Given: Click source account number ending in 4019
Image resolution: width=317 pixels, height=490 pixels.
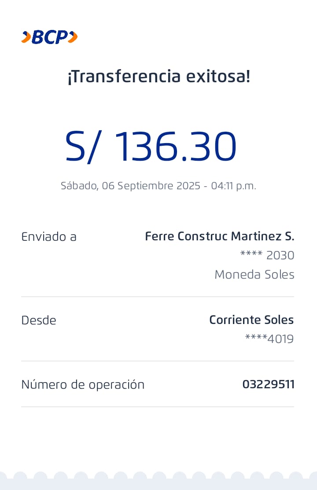Looking at the screenshot, I should [x=269, y=339].
